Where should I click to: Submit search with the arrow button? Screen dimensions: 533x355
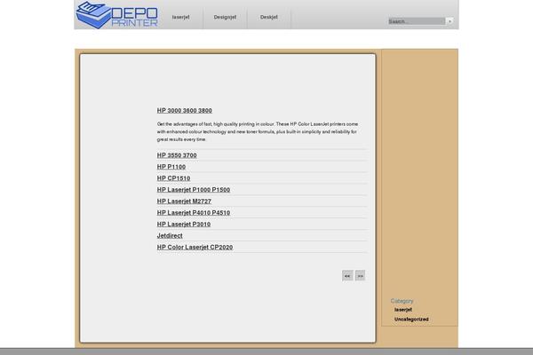[x=449, y=21]
